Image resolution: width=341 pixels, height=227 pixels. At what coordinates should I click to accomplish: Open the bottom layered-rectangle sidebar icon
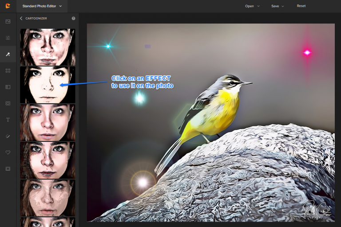coord(8,169)
